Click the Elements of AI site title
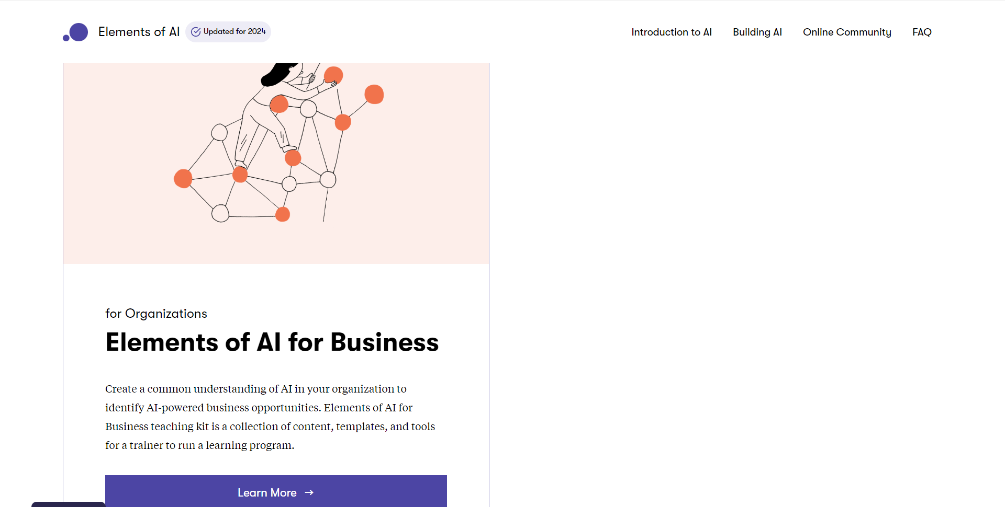The width and height of the screenshot is (1005, 507). point(139,32)
